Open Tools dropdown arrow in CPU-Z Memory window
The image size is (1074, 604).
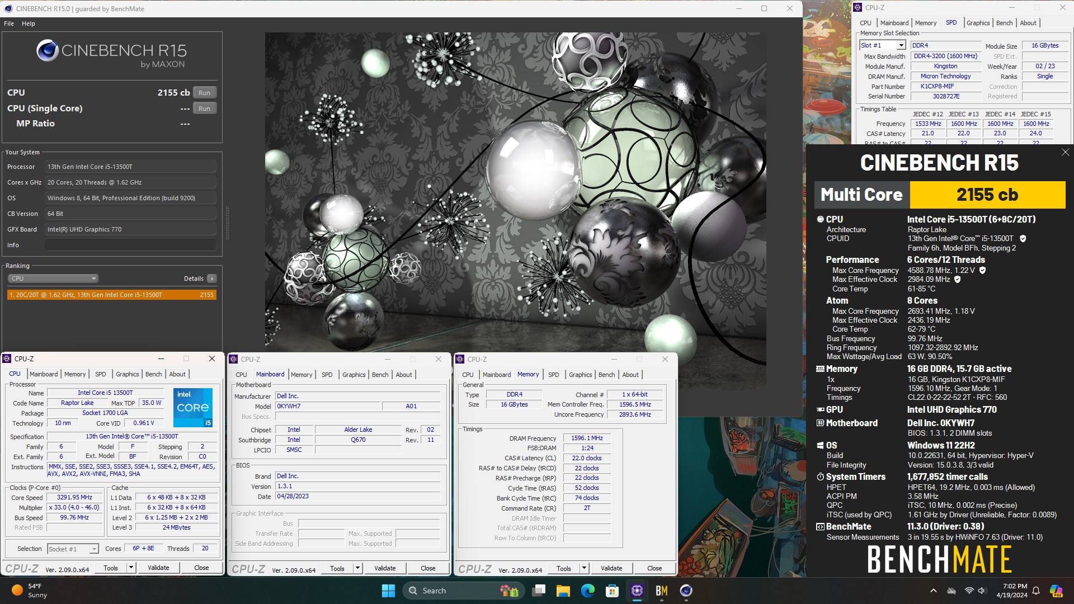[584, 568]
